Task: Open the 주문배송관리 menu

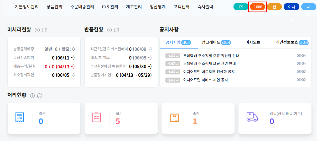Action: click(x=82, y=7)
